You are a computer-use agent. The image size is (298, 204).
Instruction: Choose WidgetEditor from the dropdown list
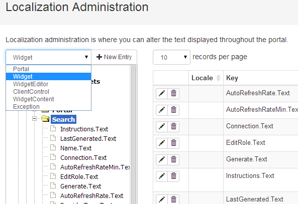48,84
